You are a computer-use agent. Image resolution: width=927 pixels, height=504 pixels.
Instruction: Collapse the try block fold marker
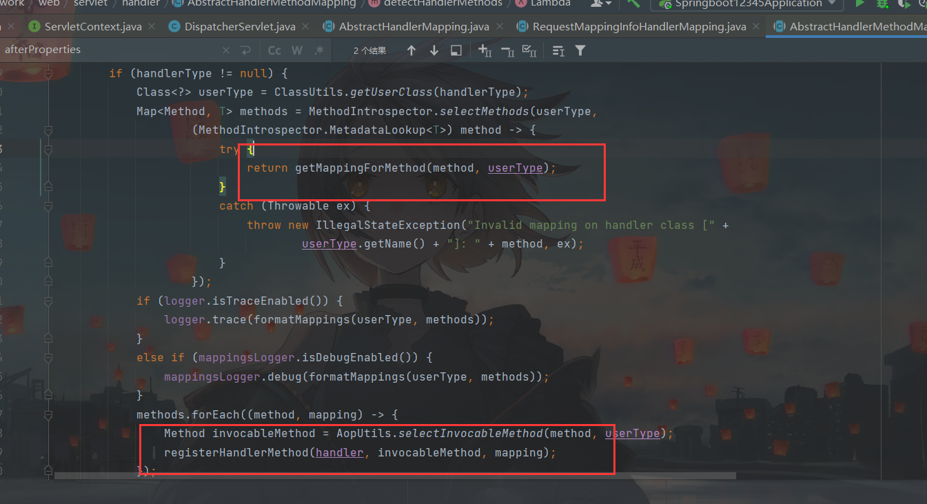click(x=48, y=149)
